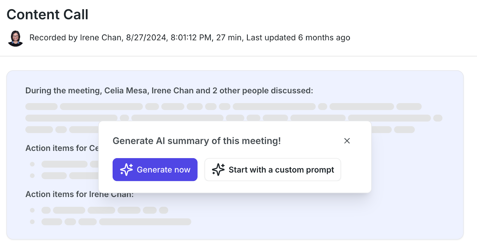The image size is (477, 250).
Task: Click the first placeholder line of the summary
Action: 223,107
